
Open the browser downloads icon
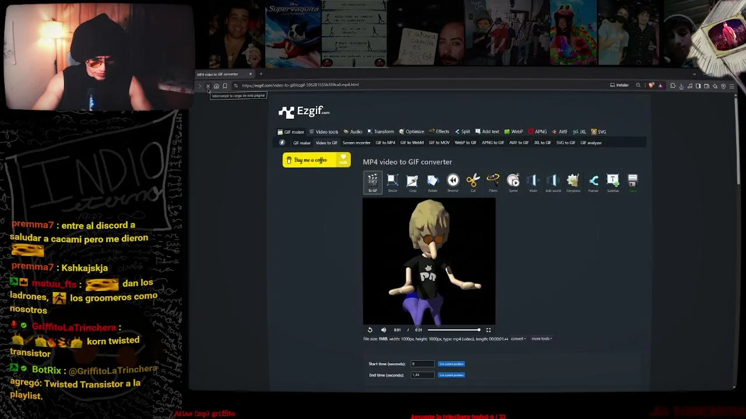(681, 86)
